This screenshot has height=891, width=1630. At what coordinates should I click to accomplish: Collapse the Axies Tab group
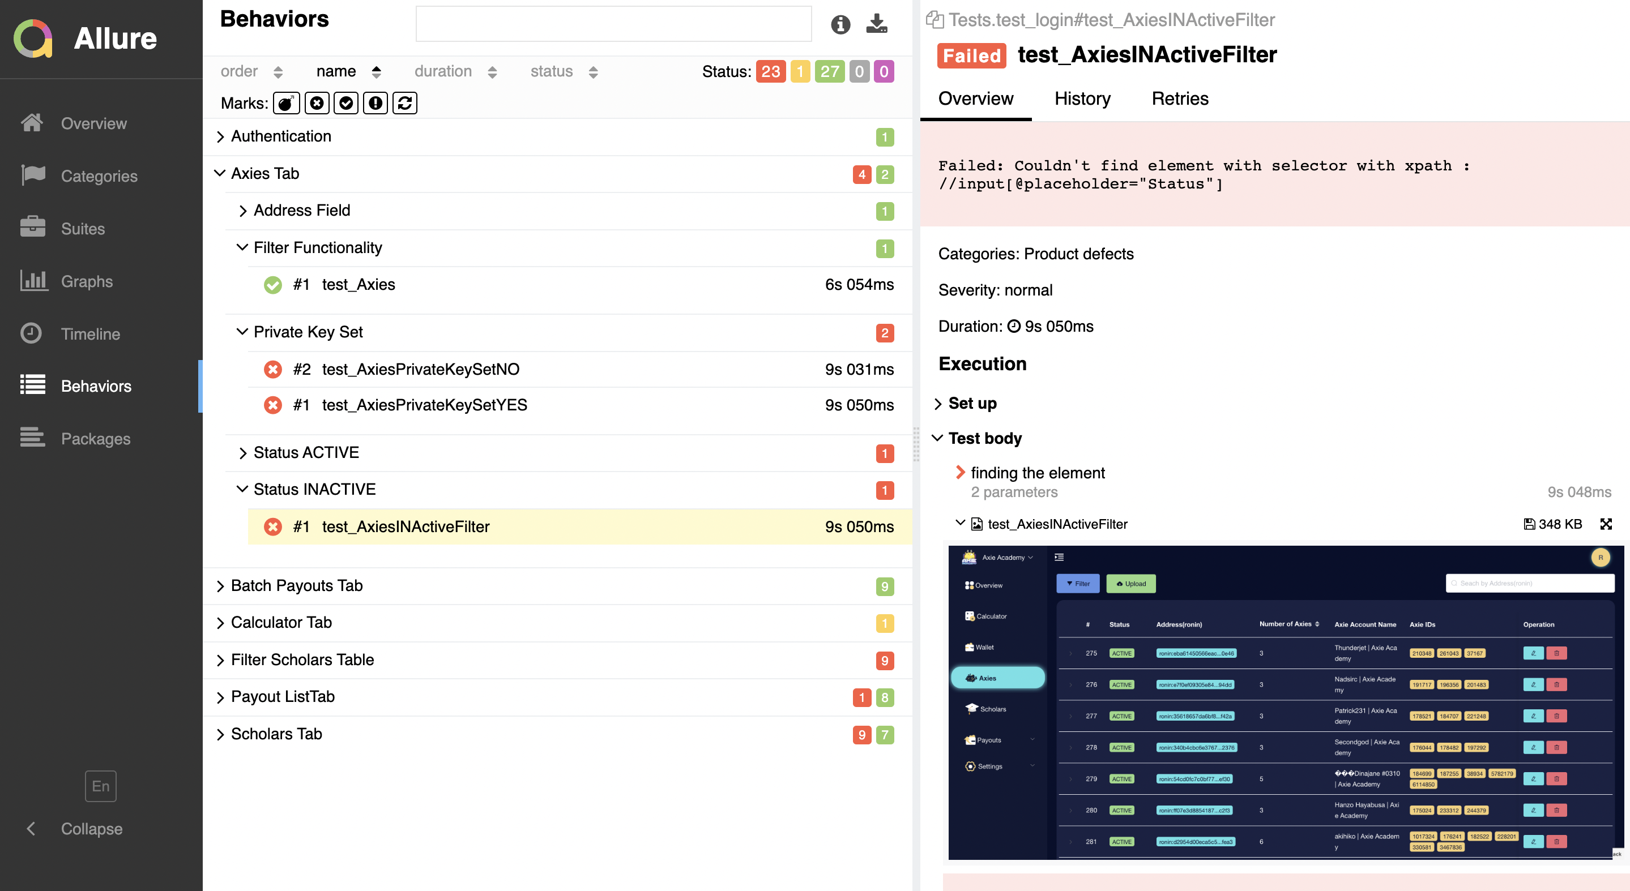coord(264,173)
